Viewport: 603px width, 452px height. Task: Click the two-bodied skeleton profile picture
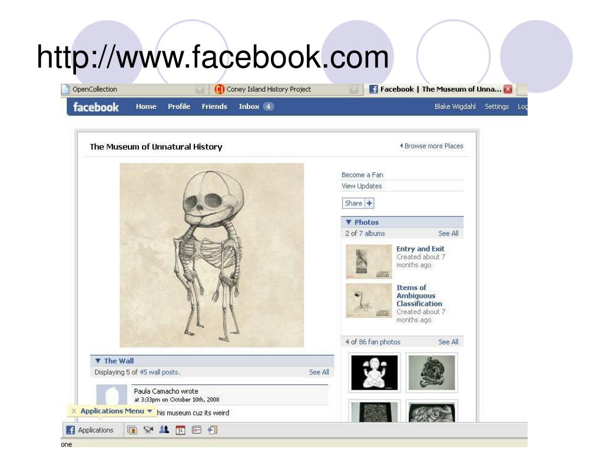(x=211, y=255)
